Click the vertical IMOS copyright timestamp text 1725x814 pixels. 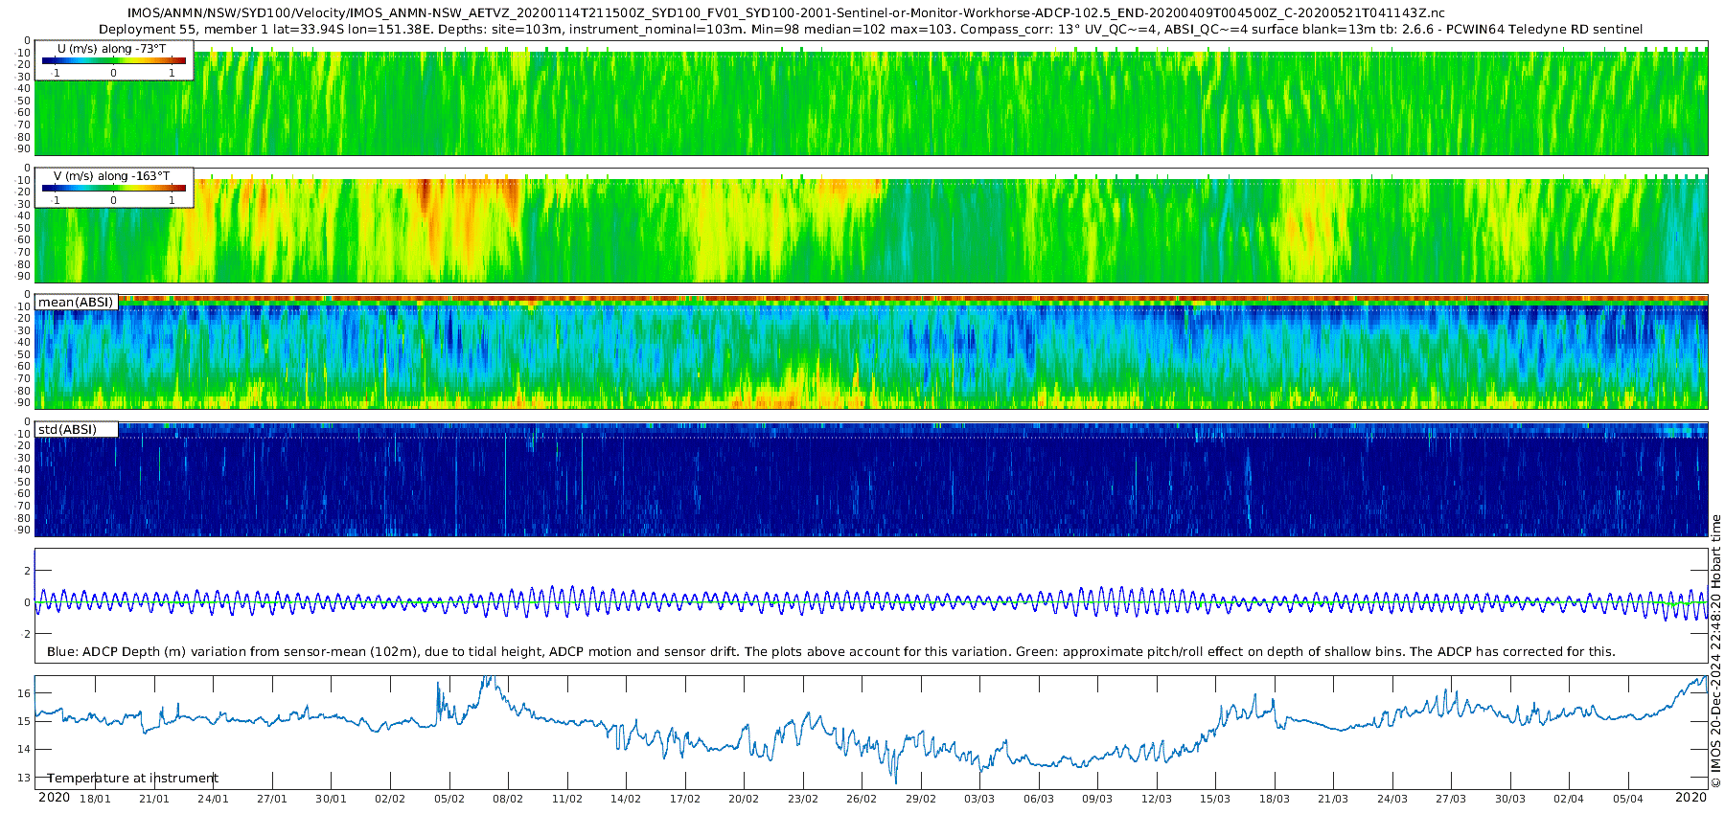[x=1715, y=651]
